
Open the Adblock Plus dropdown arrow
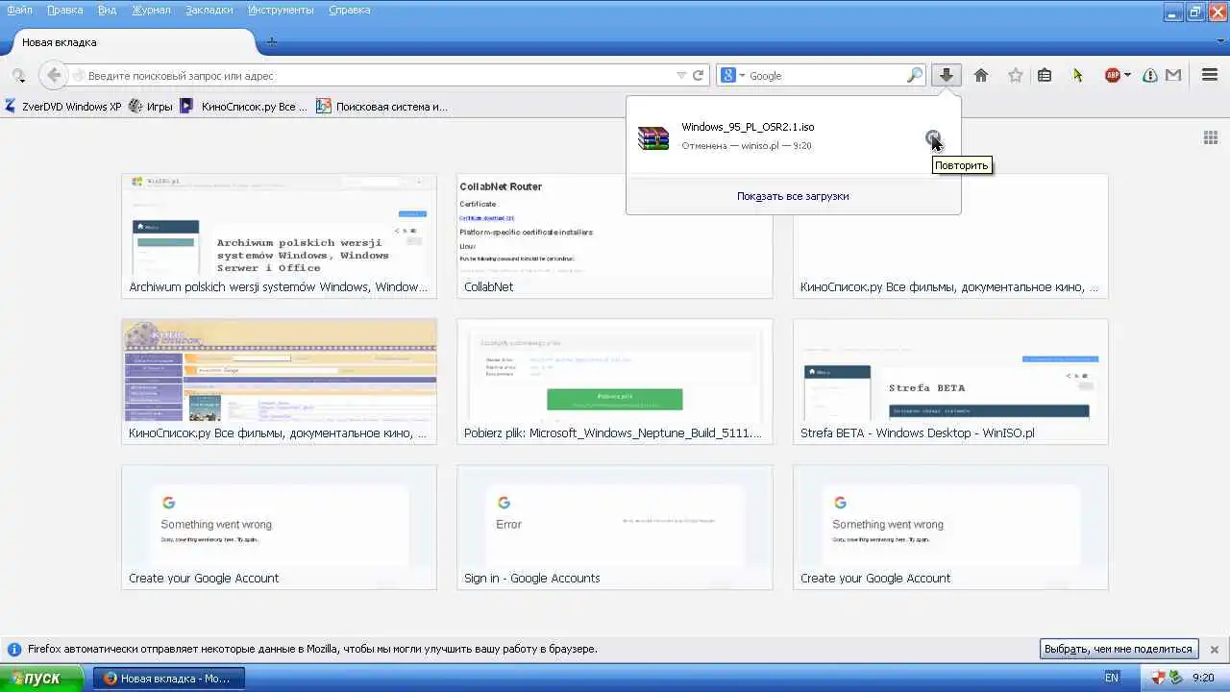[x=1127, y=75]
